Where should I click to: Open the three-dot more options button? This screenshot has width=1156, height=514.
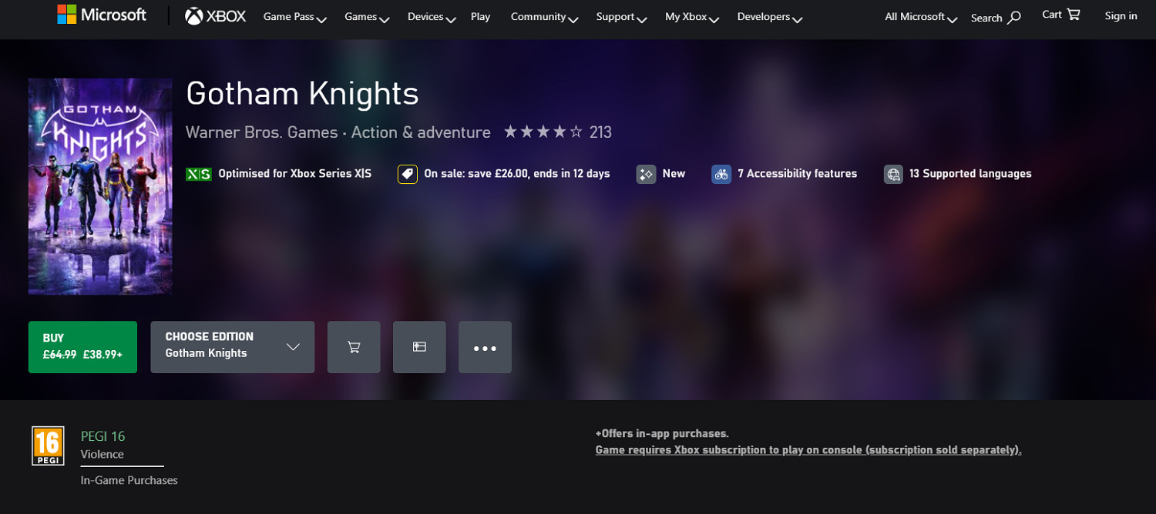click(485, 348)
